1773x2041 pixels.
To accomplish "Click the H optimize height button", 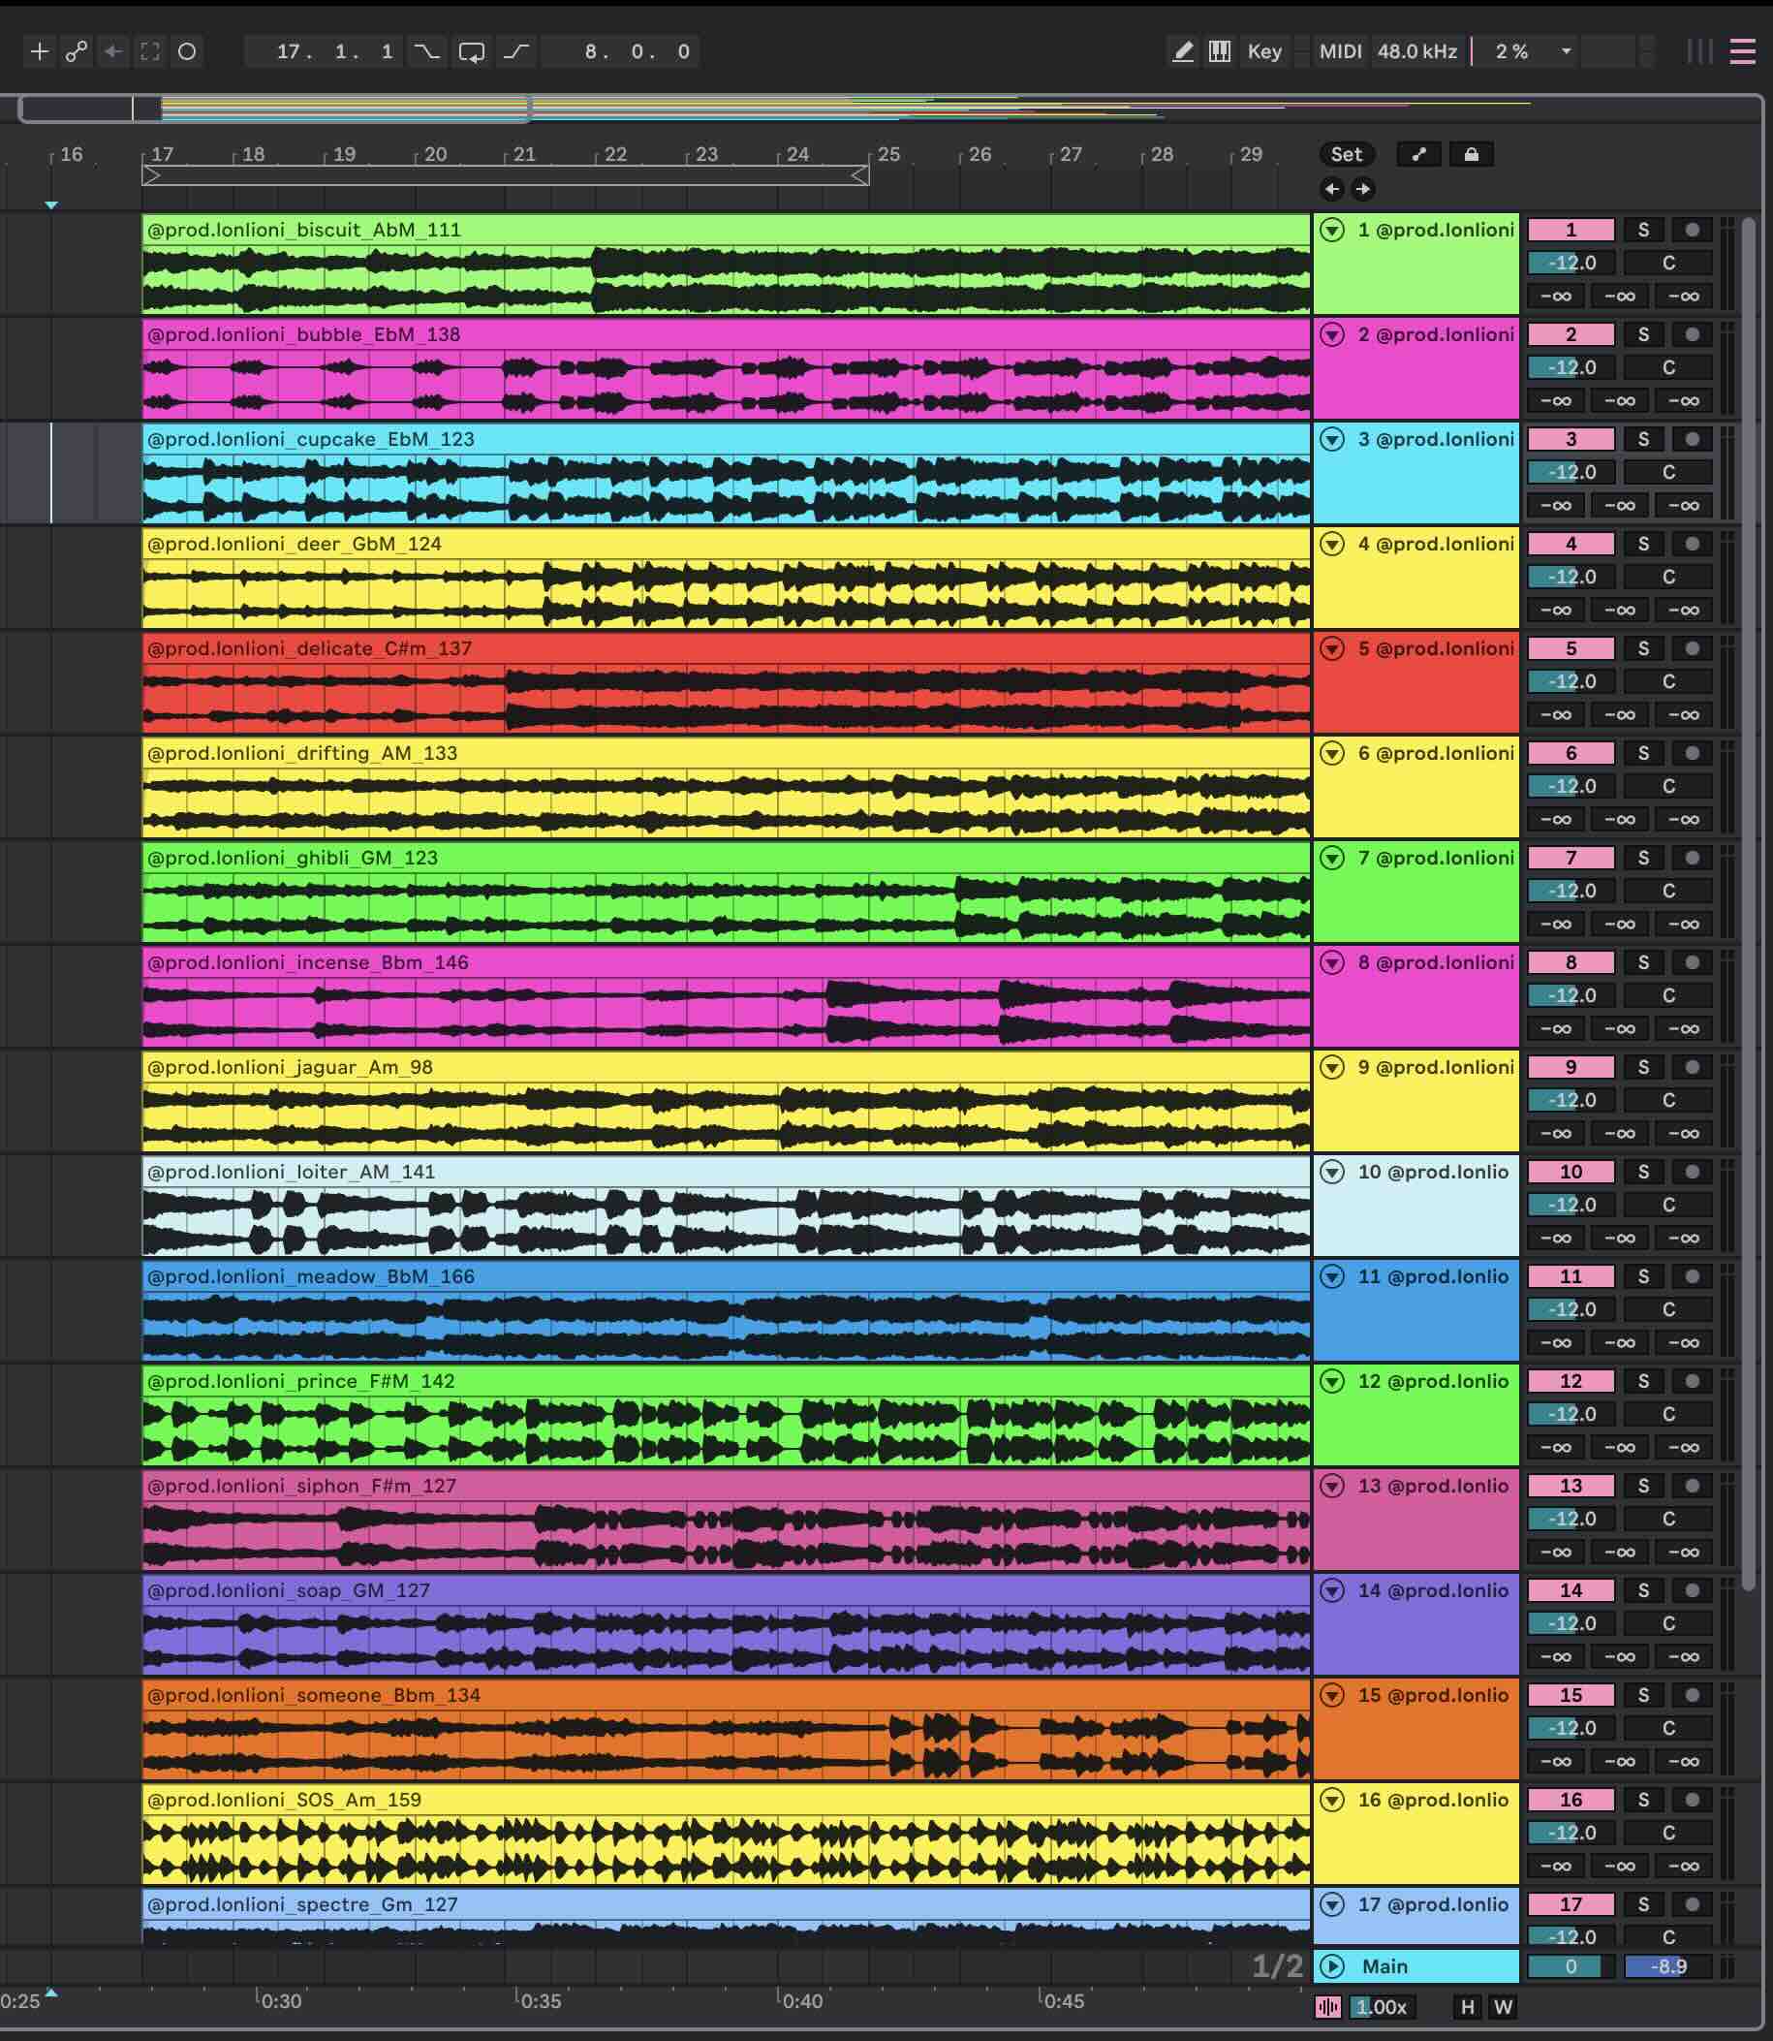I will click(x=1467, y=2006).
